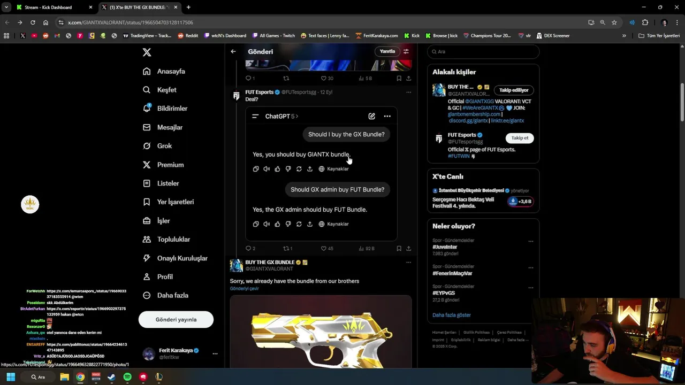
Task: Open the DEX Screener bookmark
Action: pyautogui.click(x=553, y=36)
